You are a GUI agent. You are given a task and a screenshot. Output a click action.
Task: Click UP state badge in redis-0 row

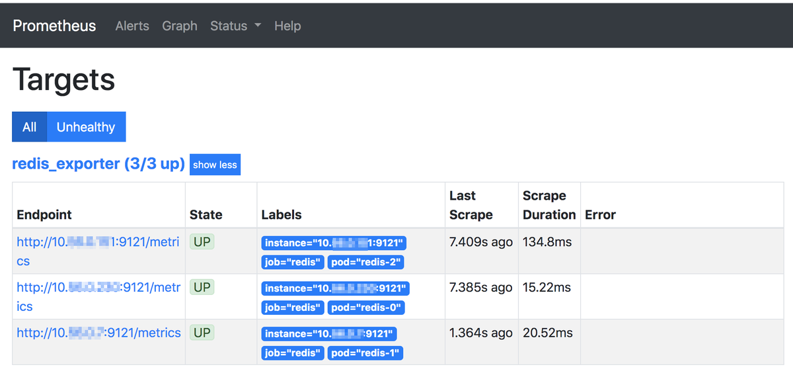coord(202,288)
